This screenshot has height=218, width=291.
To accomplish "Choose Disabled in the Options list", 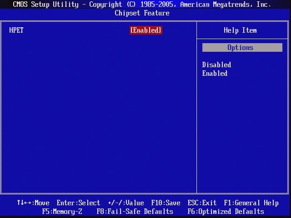I will tap(216, 65).
